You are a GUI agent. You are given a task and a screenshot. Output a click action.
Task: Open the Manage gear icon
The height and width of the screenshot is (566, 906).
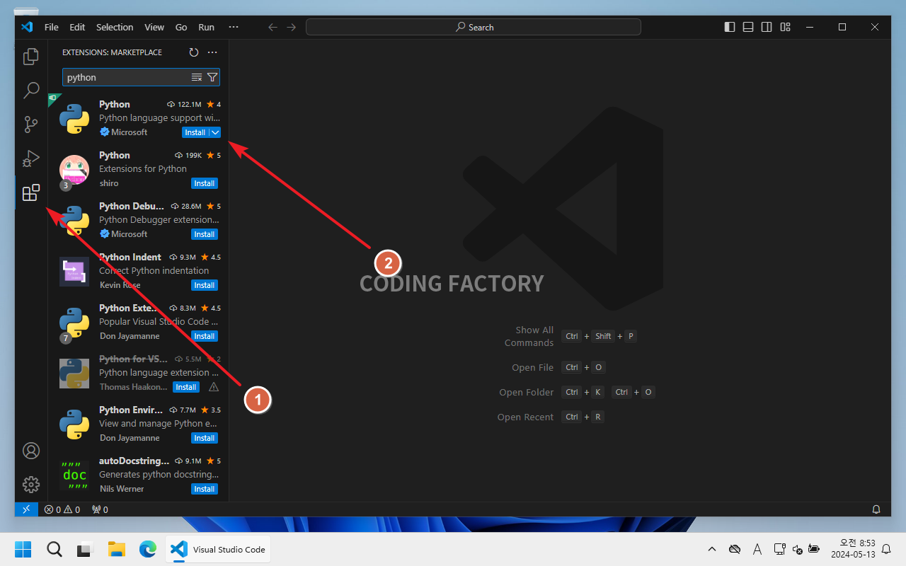[x=31, y=485]
